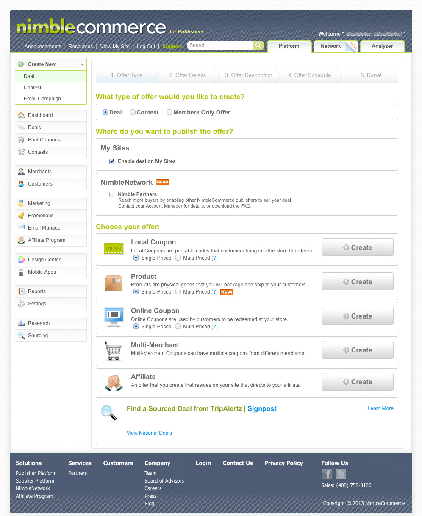Click the Reports document icon
Viewport: 422px width, 516px height.
(x=21, y=291)
